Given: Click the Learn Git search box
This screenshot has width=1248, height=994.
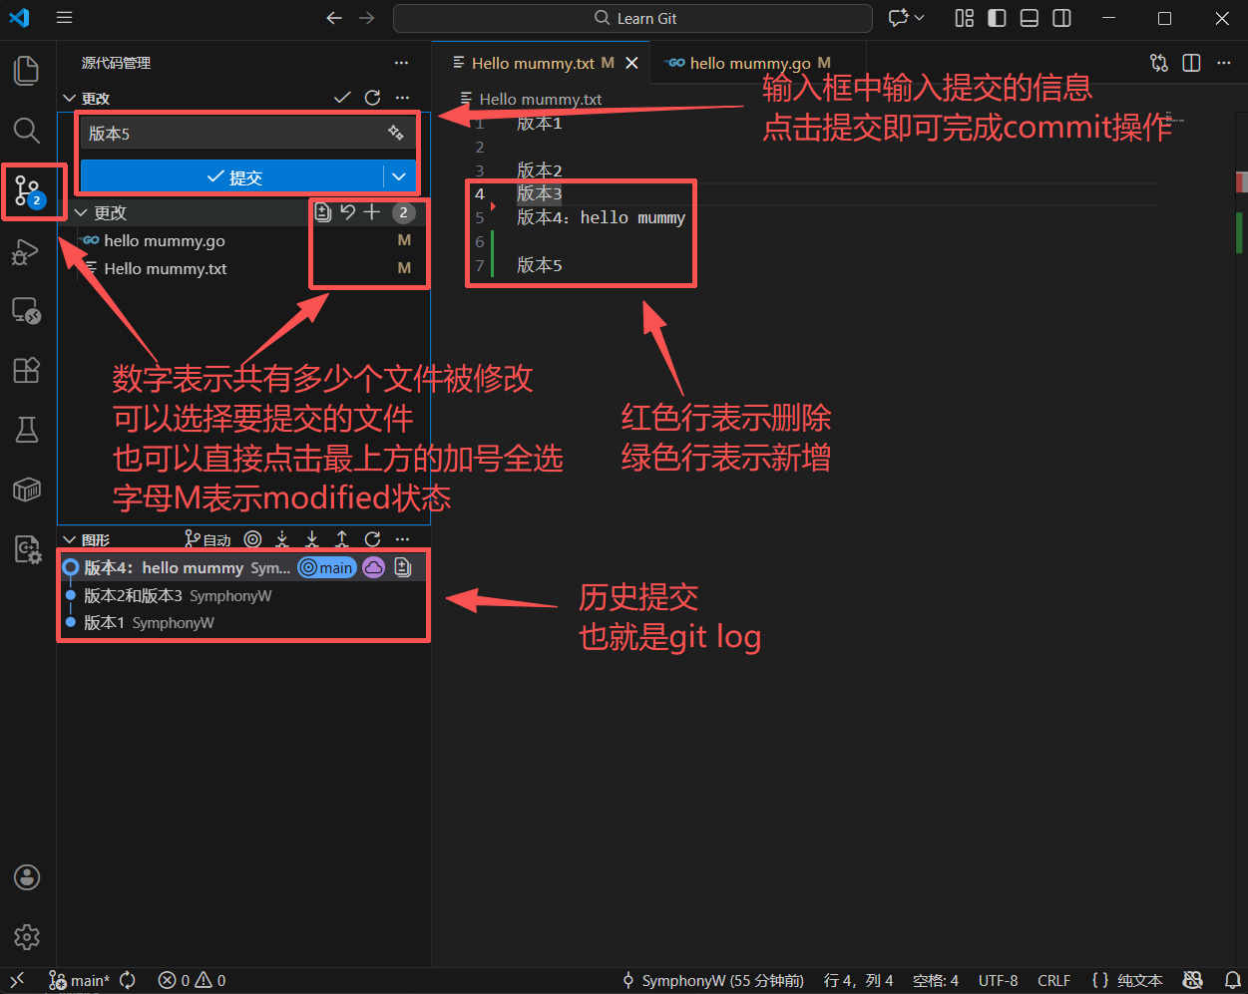Looking at the screenshot, I should 633,18.
